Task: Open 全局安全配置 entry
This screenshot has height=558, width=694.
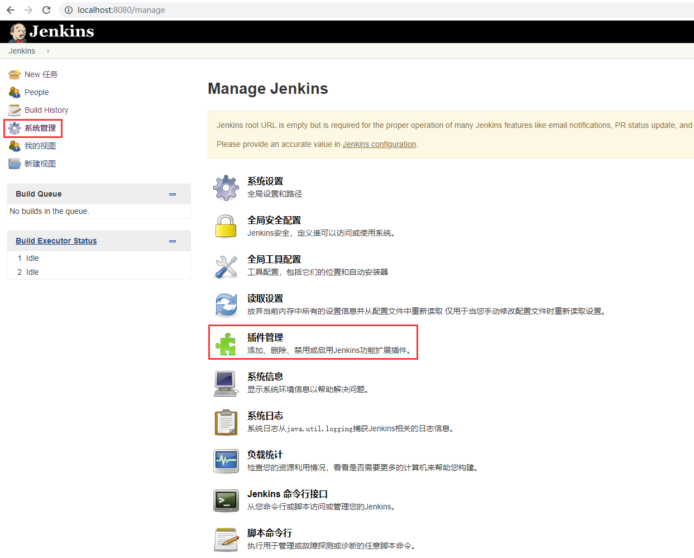Action: (x=274, y=220)
